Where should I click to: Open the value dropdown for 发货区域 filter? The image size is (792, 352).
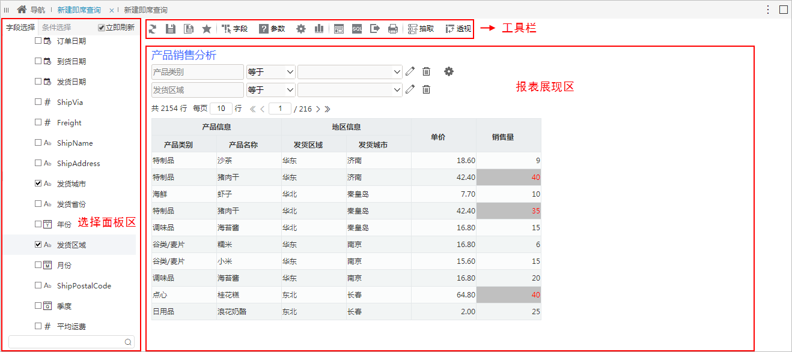tap(350, 90)
